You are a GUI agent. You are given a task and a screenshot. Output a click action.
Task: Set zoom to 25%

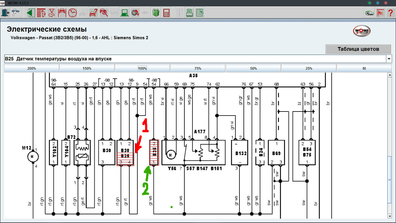pos(309,68)
